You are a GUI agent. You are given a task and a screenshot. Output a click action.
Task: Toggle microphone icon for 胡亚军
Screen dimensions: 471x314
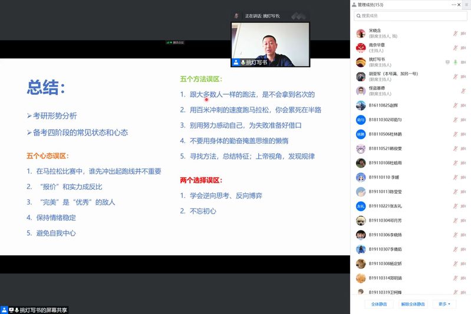point(455,77)
